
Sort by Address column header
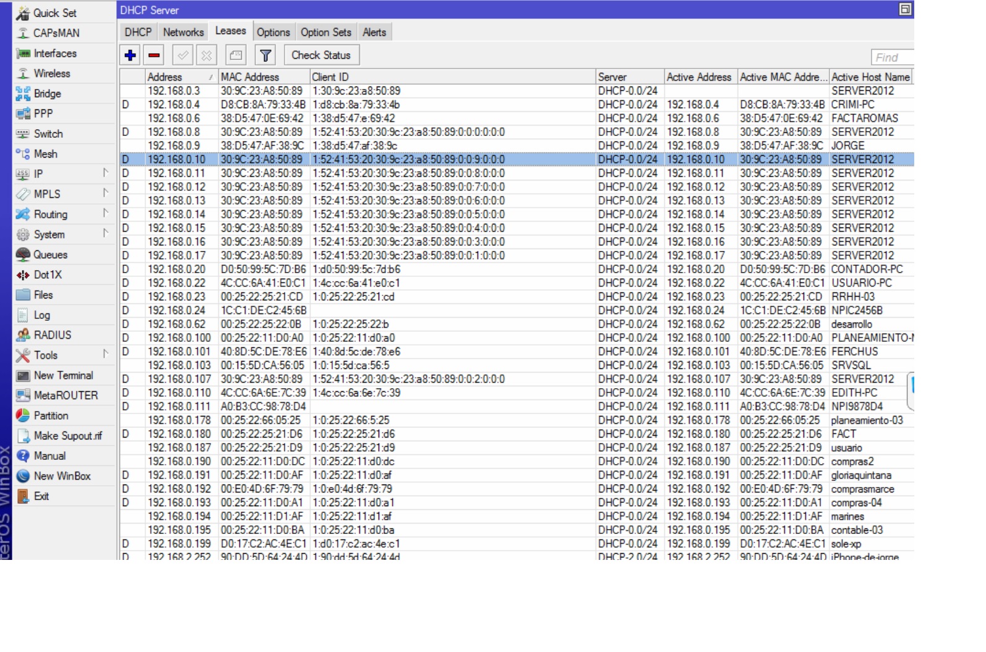[181, 77]
